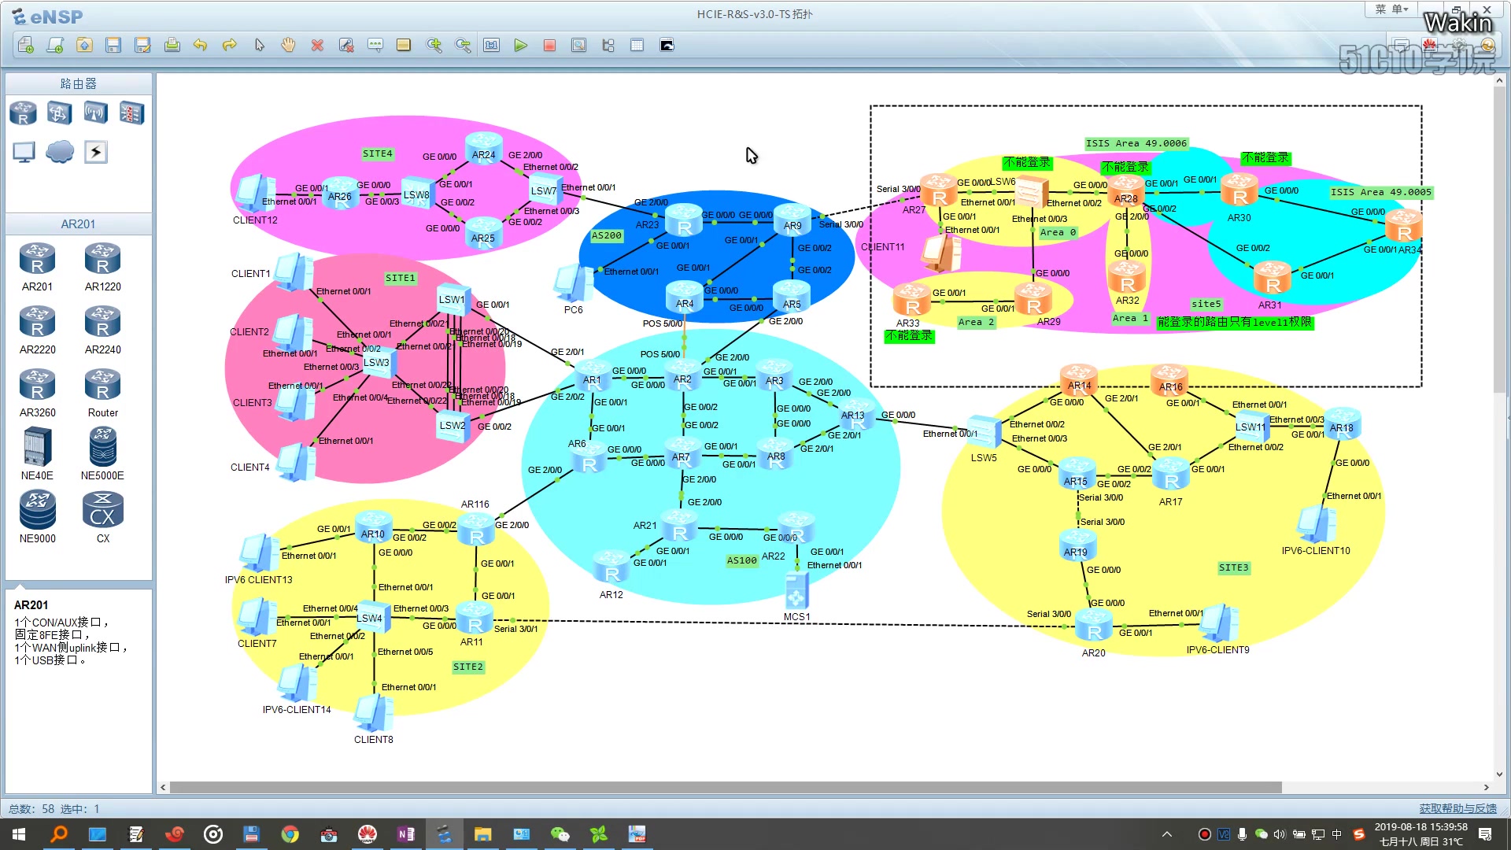Pick the NE9000 router model
The width and height of the screenshot is (1511, 850).
37,517
